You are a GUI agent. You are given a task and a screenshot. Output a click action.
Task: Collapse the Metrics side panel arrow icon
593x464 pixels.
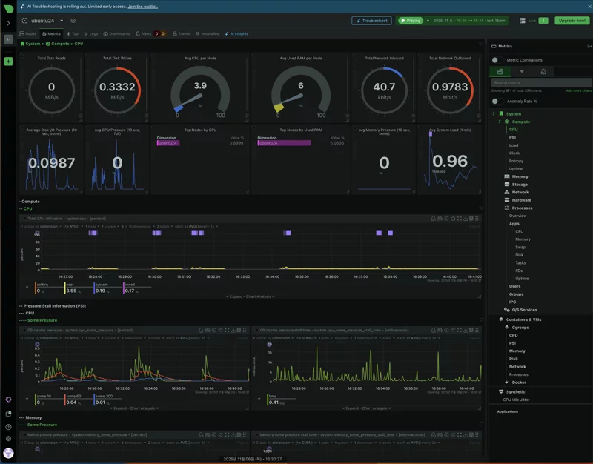[589, 46]
